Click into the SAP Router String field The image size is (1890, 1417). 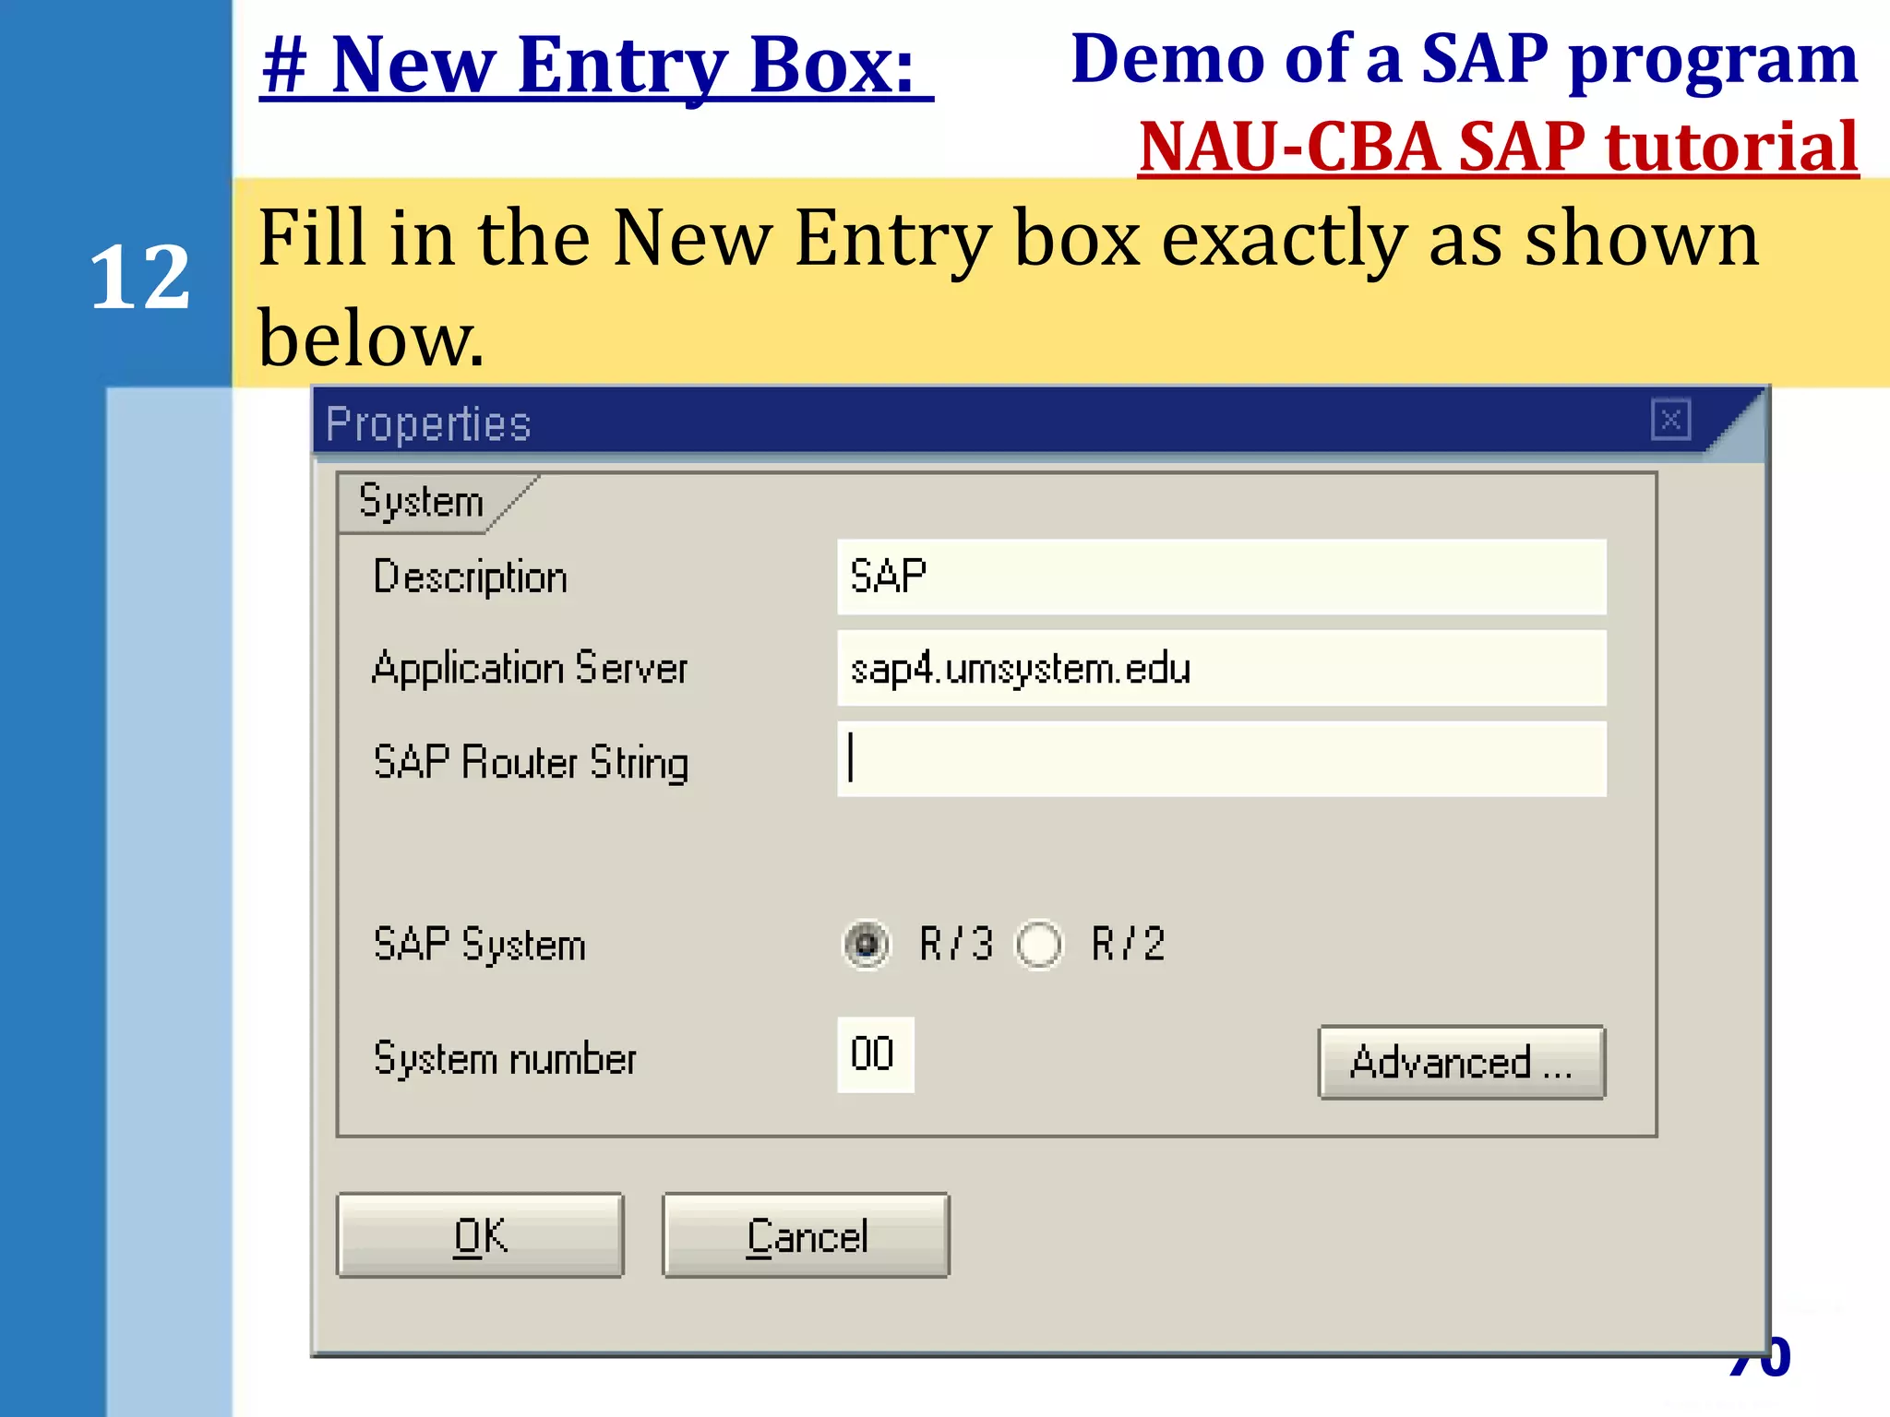click(x=1221, y=759)
